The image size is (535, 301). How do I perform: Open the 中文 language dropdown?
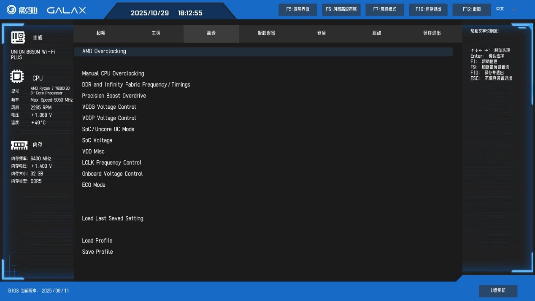[x=506, y=9]
